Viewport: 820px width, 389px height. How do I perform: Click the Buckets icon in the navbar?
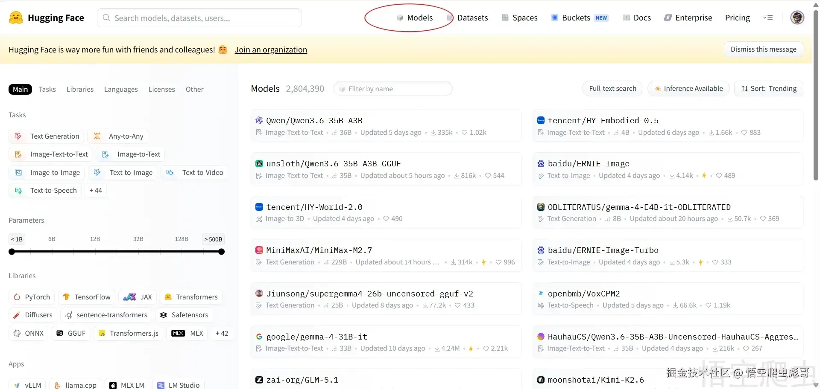point(555,17)
